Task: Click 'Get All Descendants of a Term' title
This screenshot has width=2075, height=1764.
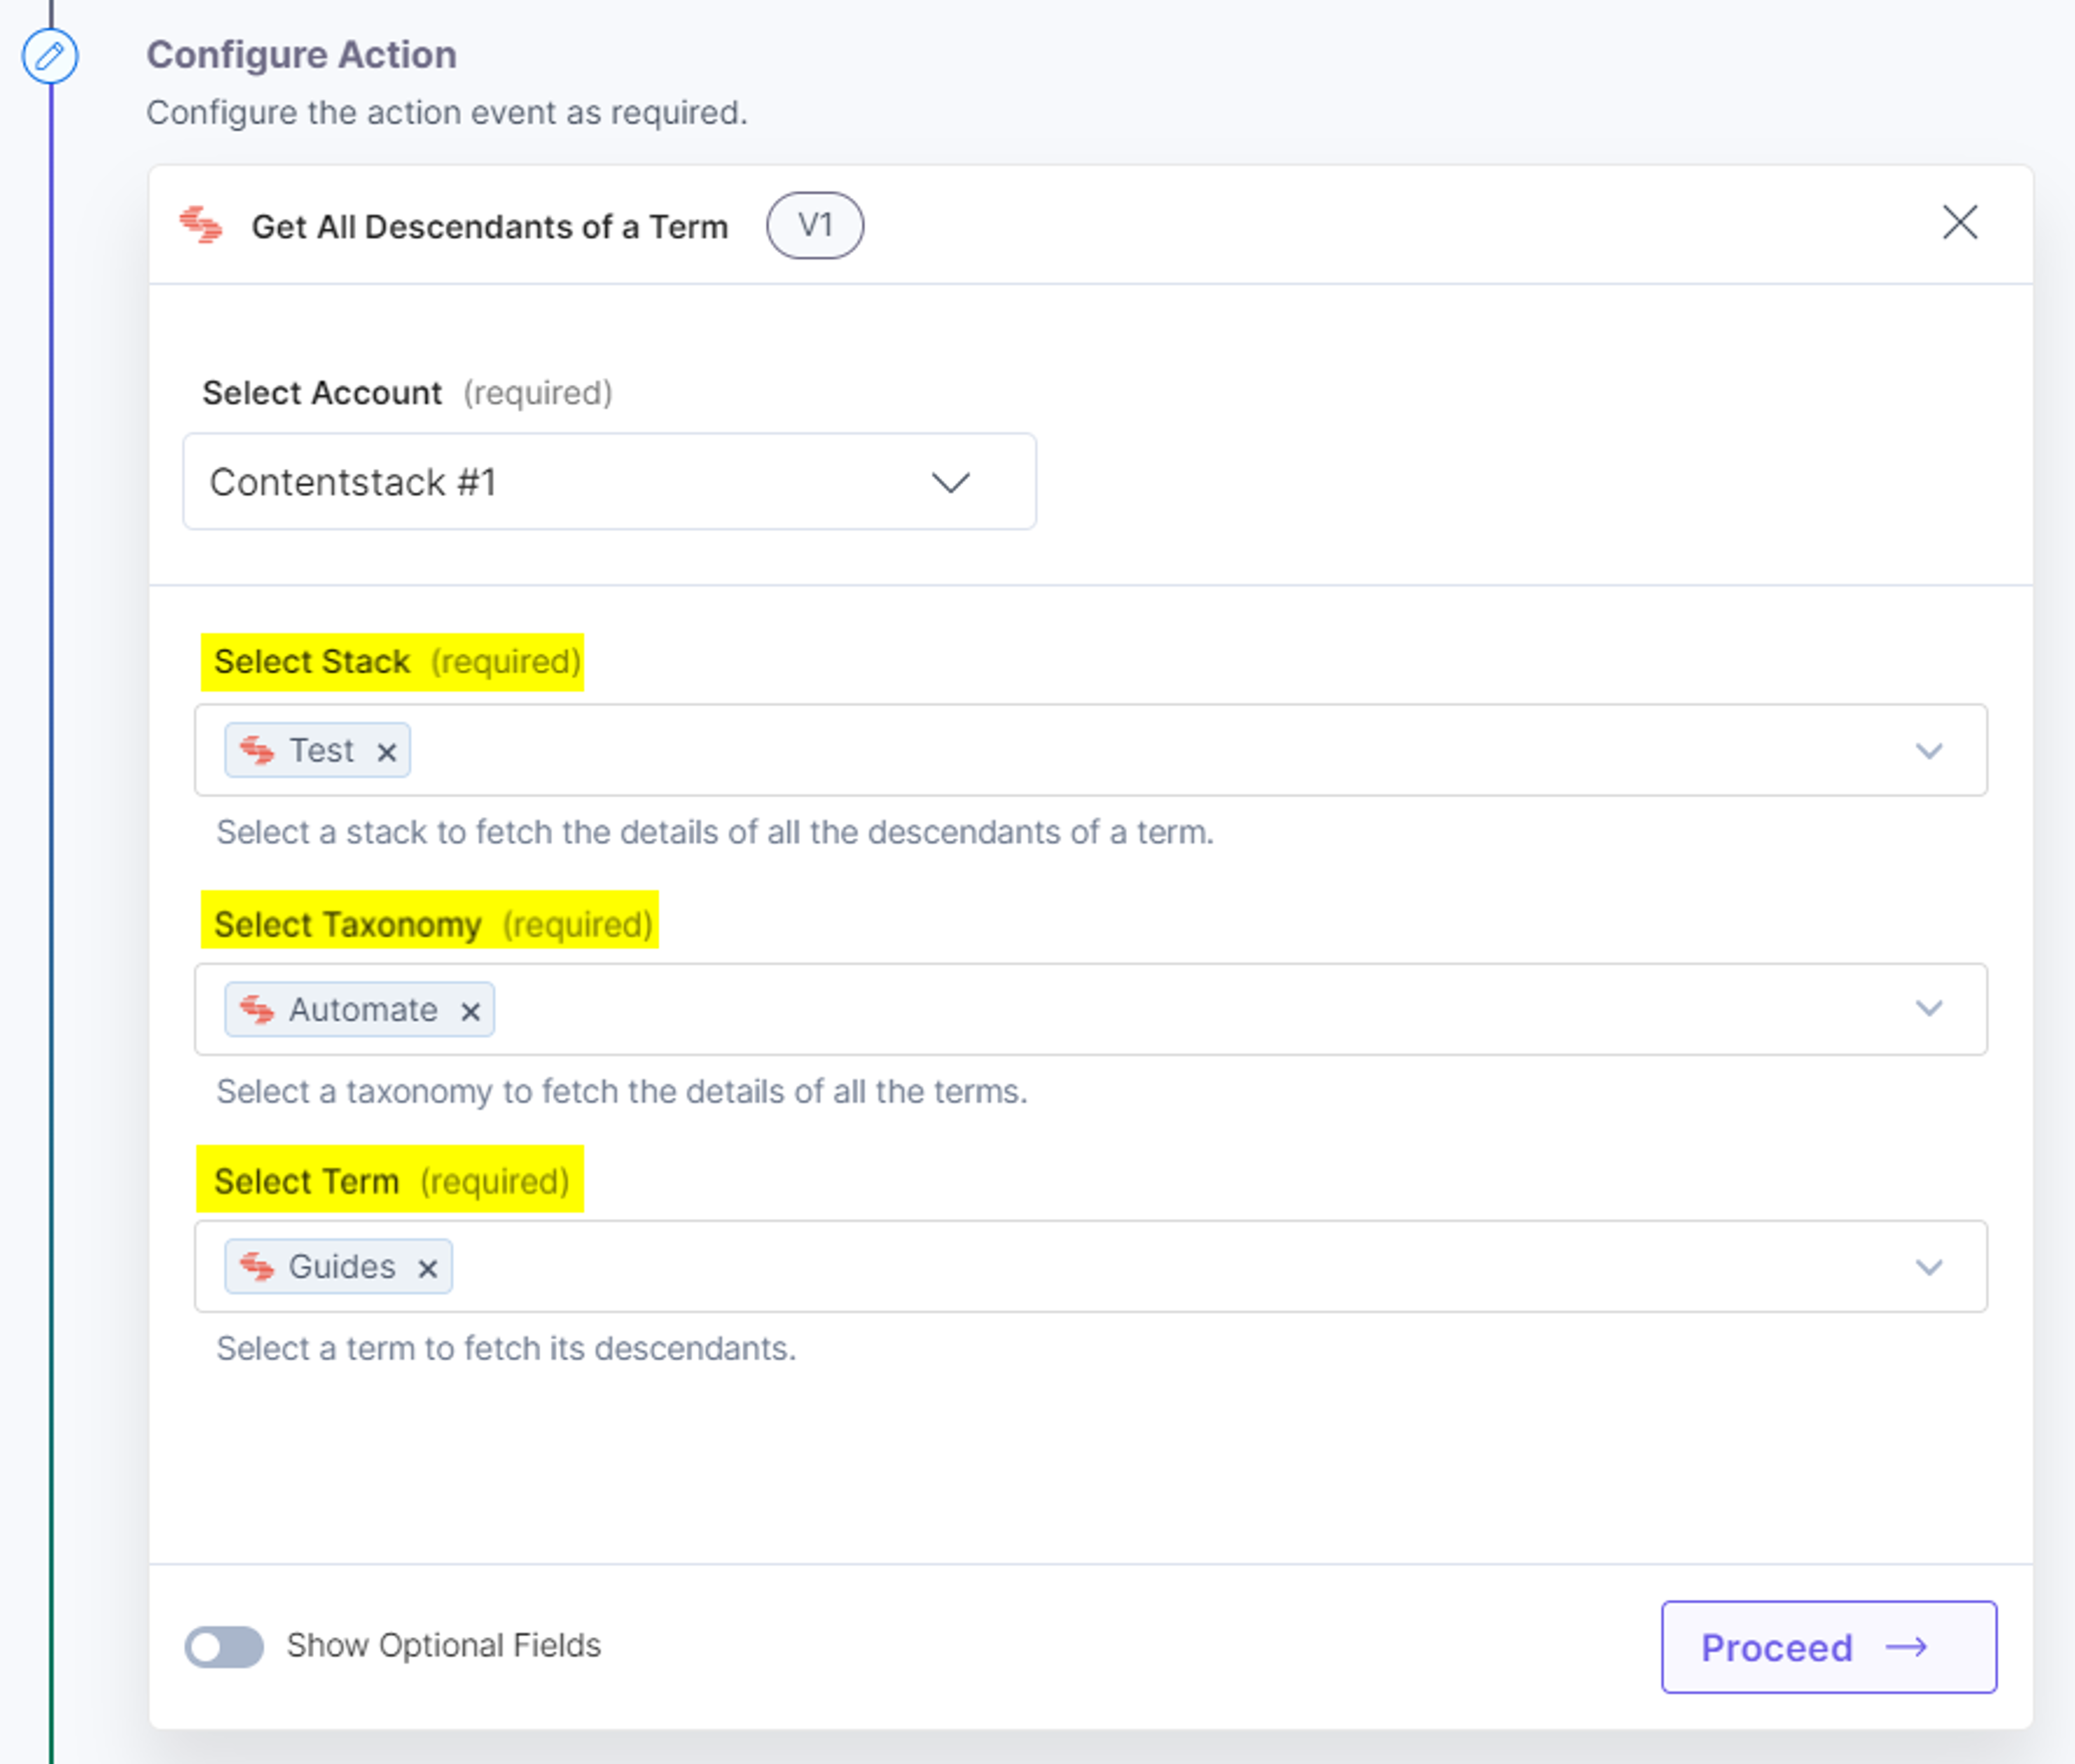Action: (490, 227)
